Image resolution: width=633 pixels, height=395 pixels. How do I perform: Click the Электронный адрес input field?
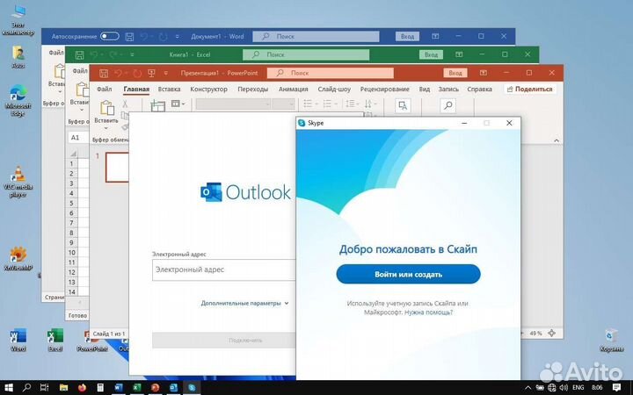tap(223, 270)
